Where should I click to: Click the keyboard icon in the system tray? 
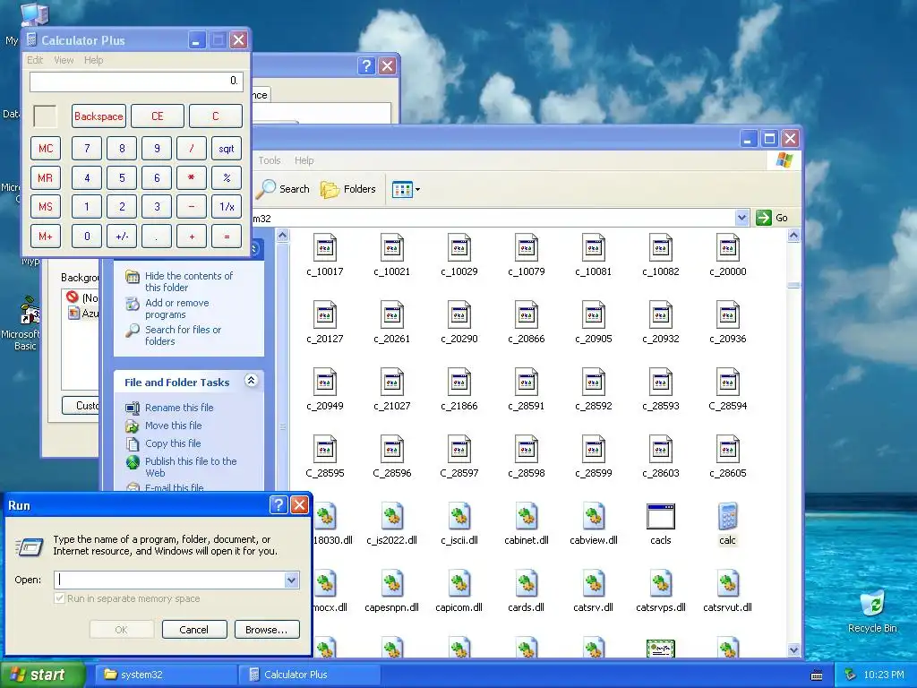[817, 675]
